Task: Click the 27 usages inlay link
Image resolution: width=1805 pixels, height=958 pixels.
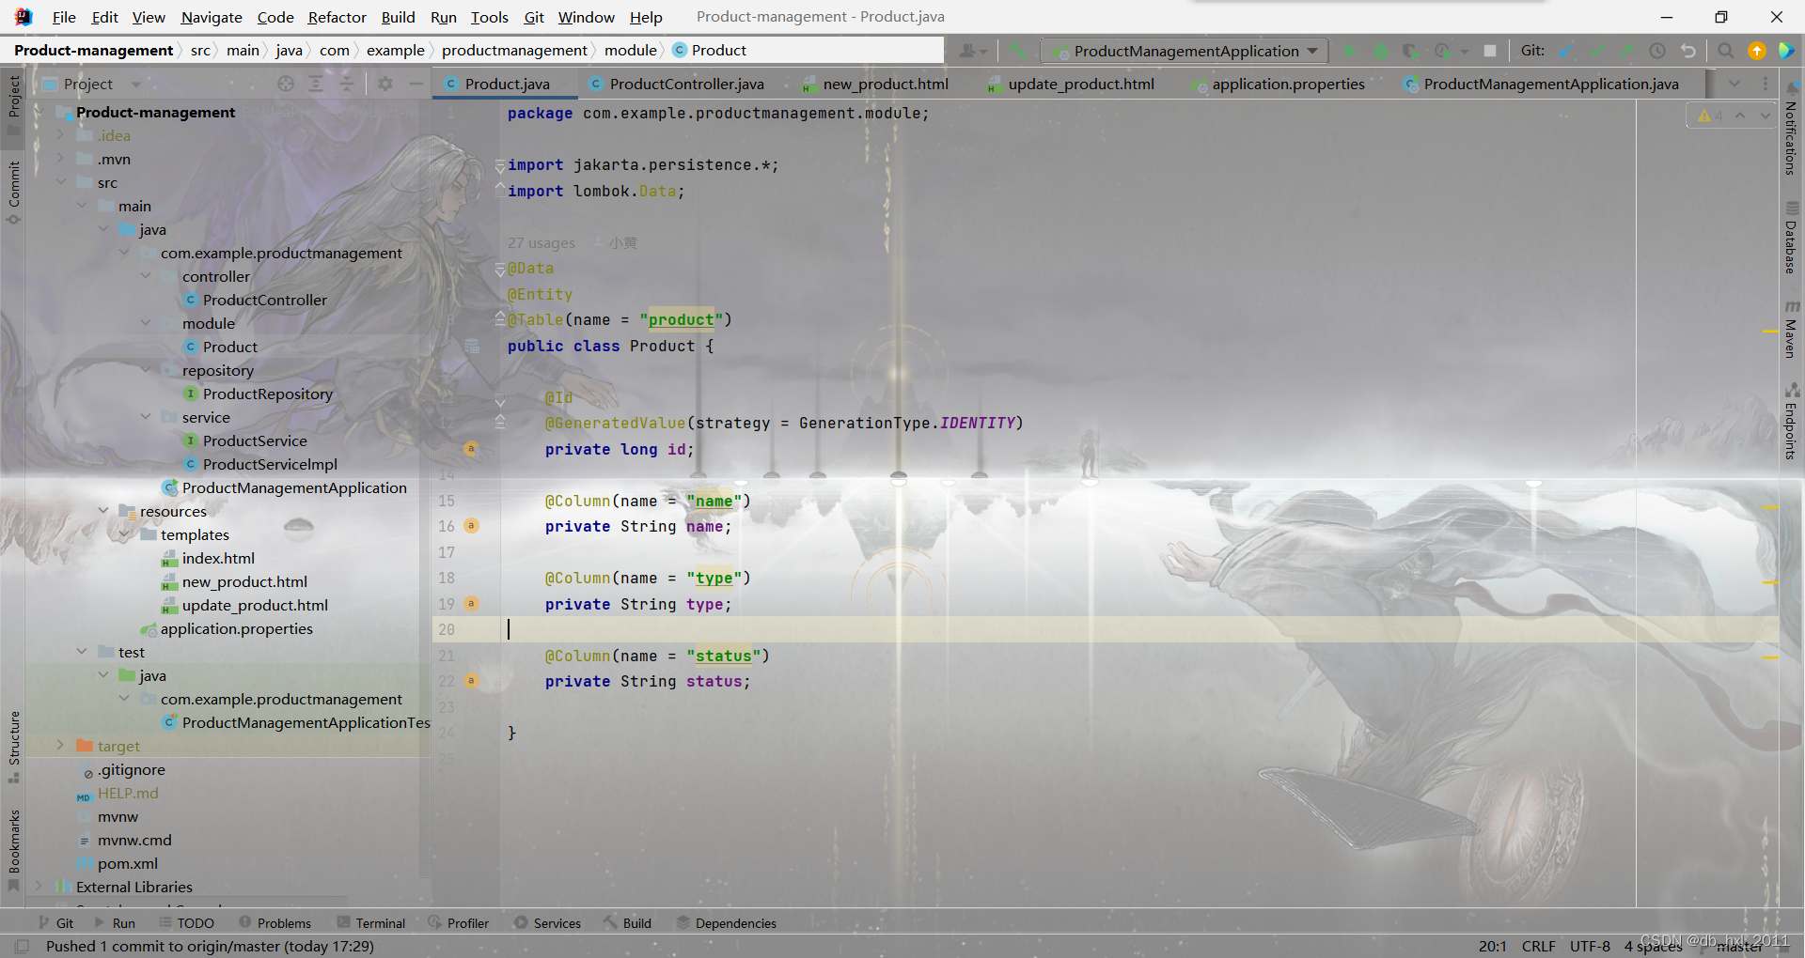Action: 541,243
